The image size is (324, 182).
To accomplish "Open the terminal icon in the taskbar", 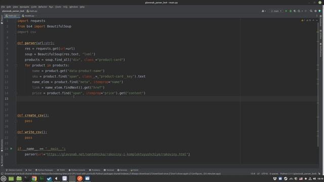I will [x=26, y=178].
